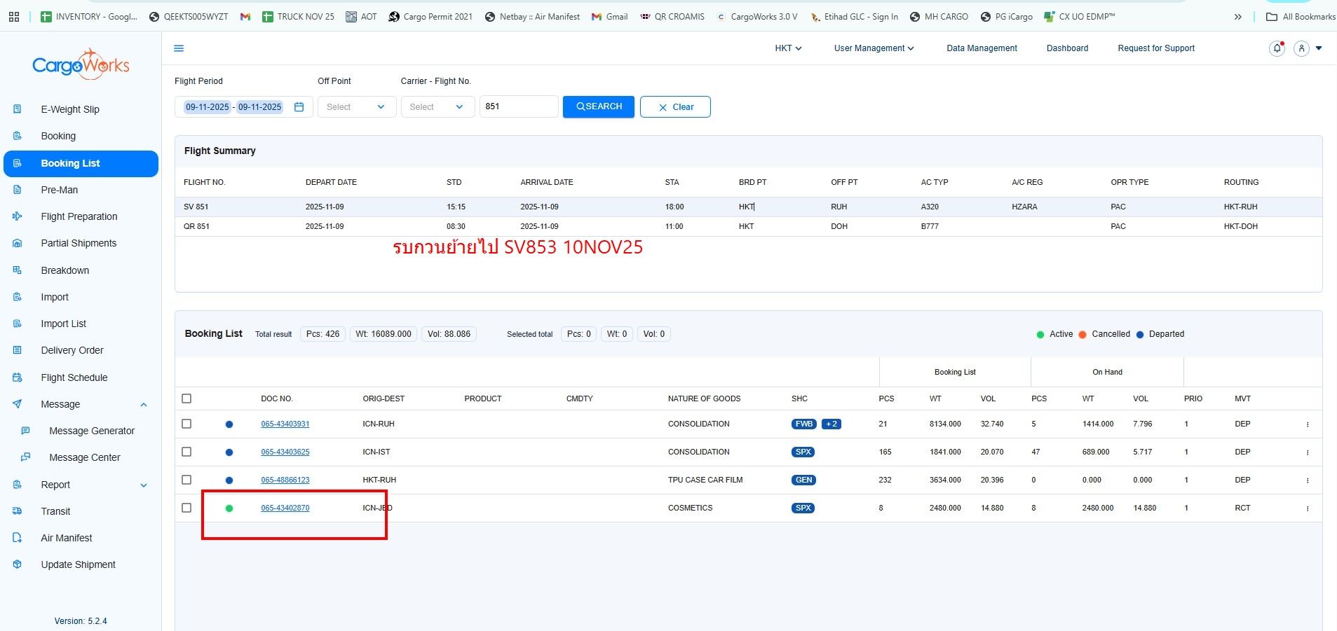Open the Off Point dropdown
Screen dimensions: 1337x631
click(x=355, y=107)
